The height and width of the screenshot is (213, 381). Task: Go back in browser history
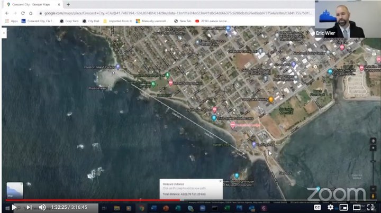7,13
